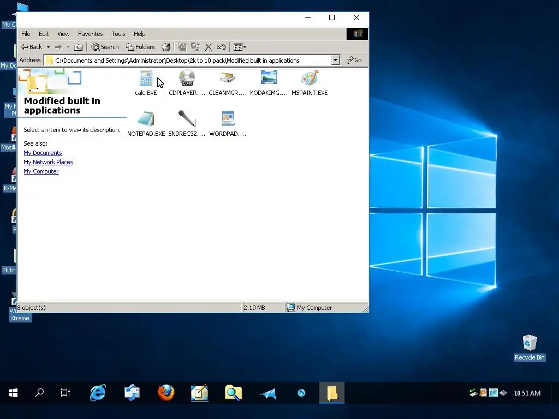Image resolution: width=559 pixels, height=419 pixels.
Task: Click the active folder window taskbar button
Action: tap(332, 393)
